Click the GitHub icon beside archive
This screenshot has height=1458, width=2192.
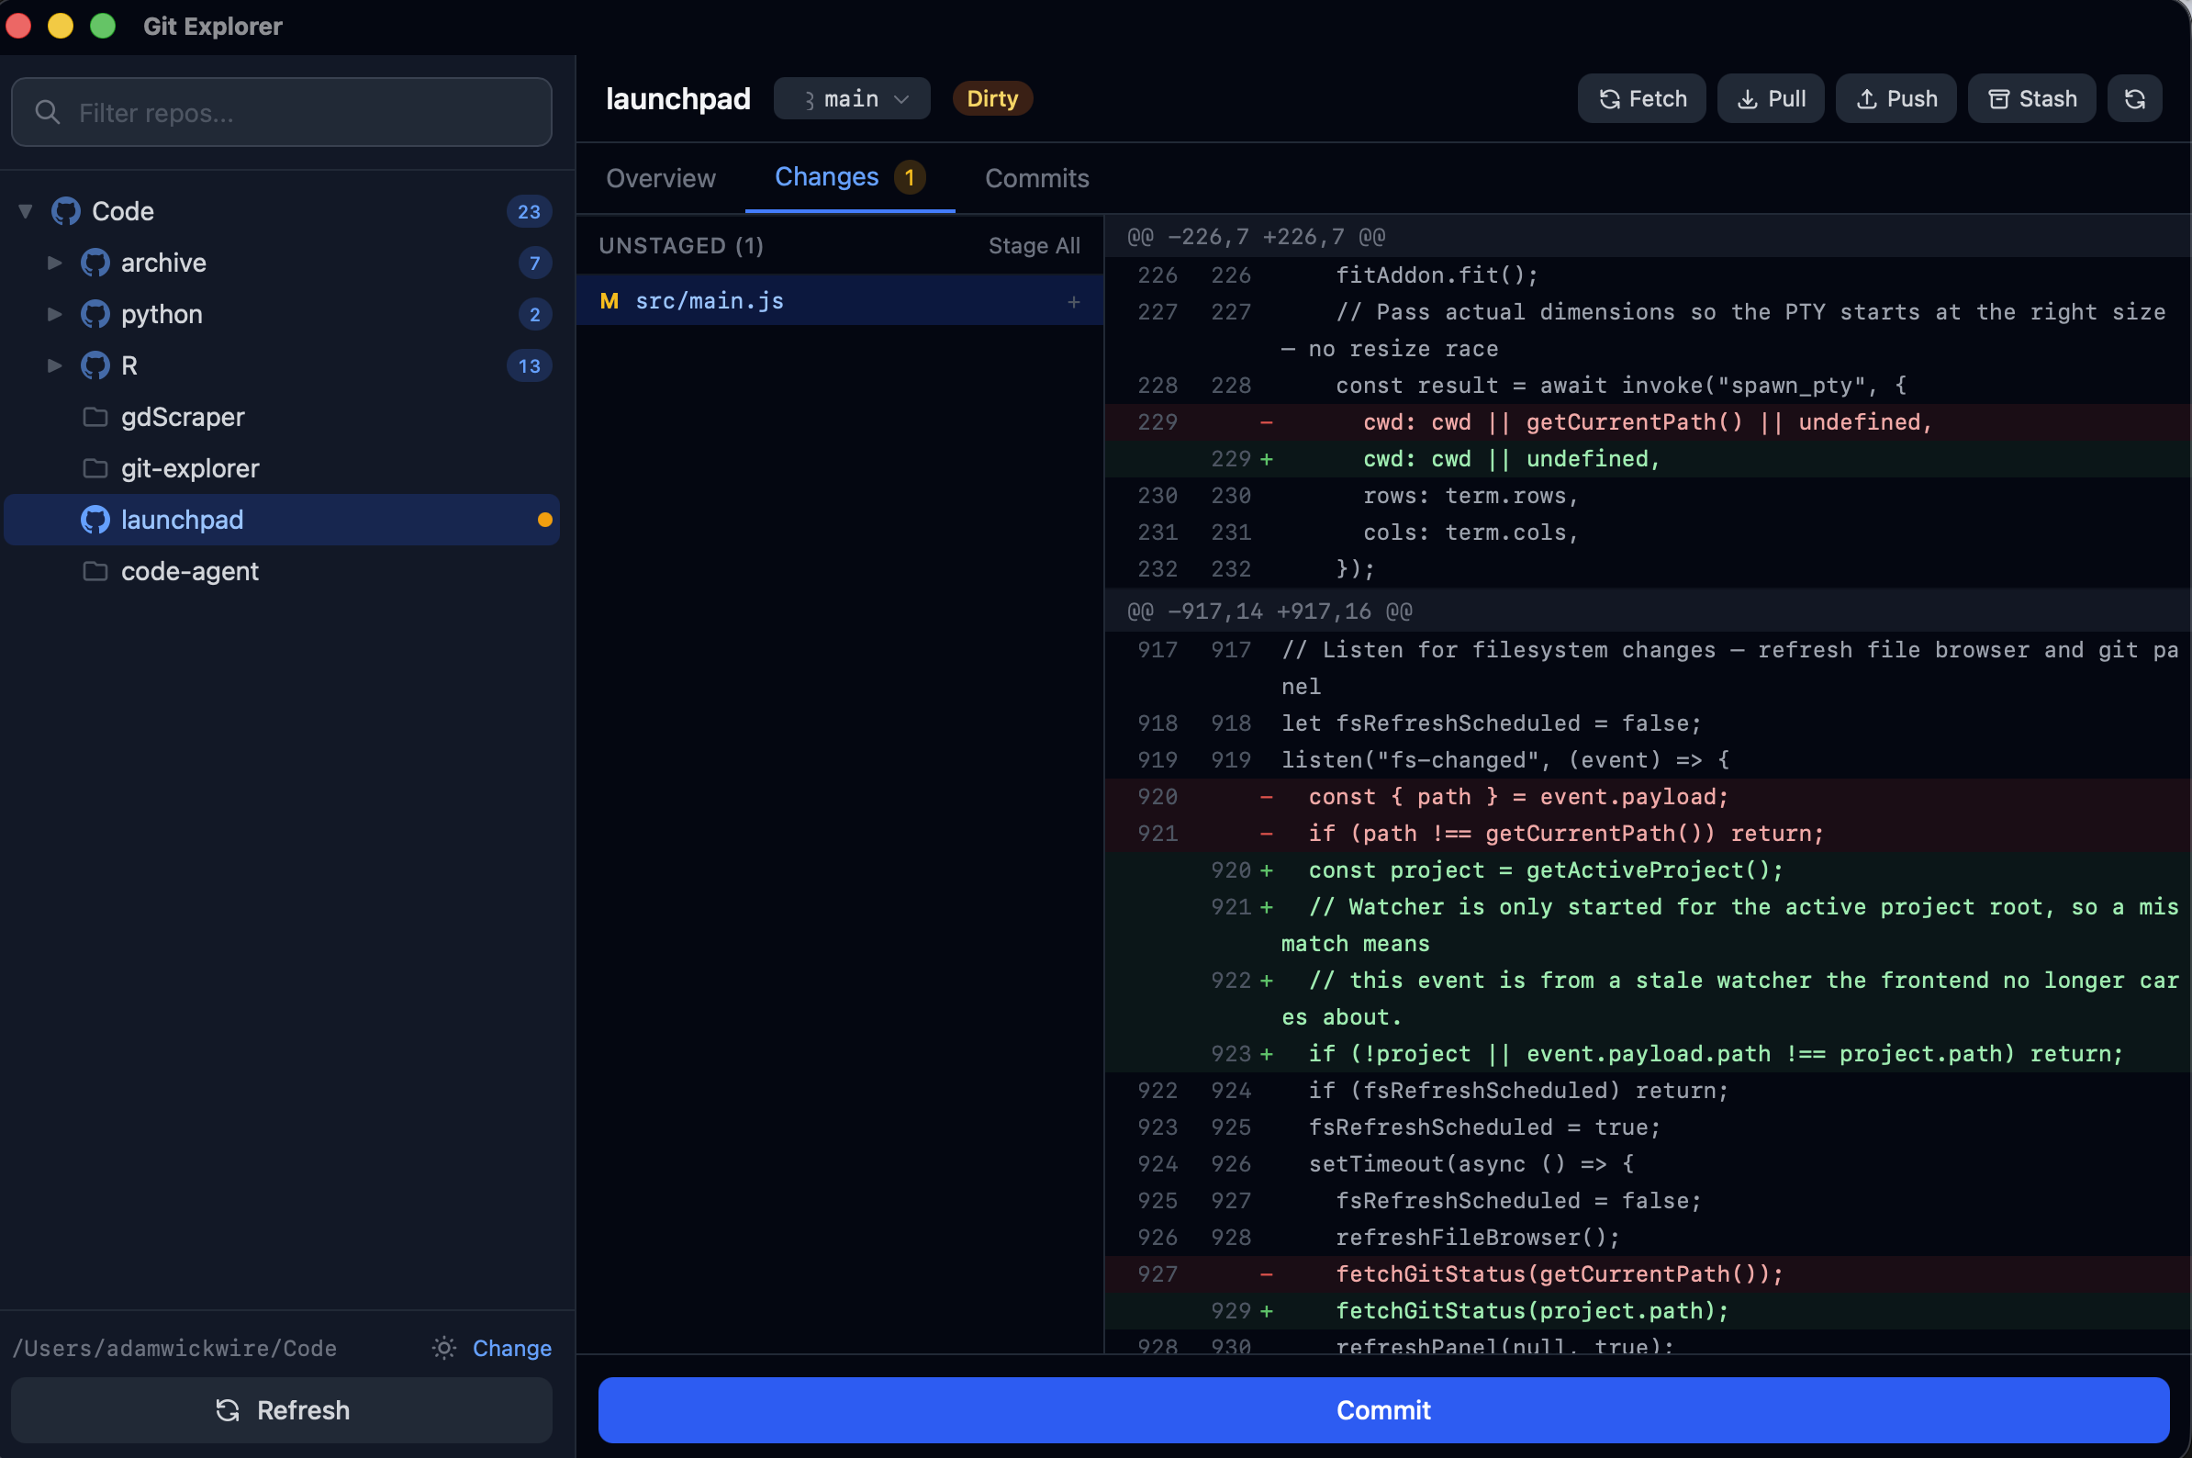(x=95, y=264)
